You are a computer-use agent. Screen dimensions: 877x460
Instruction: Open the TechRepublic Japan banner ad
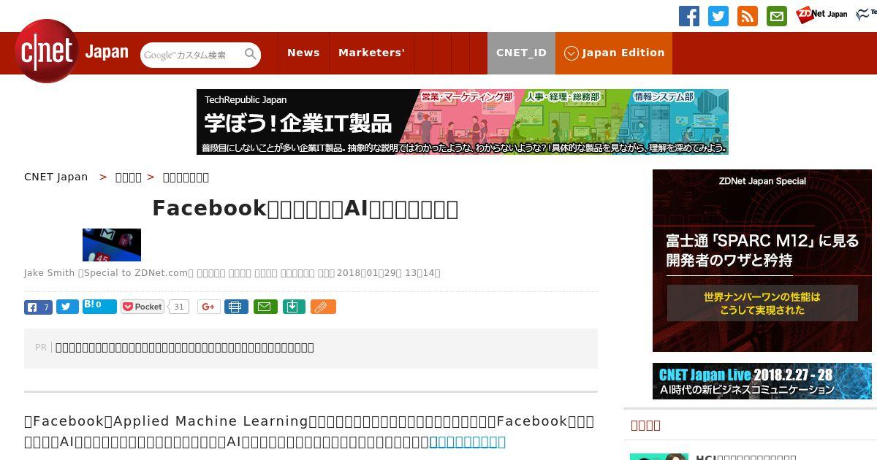click(463, 122)
